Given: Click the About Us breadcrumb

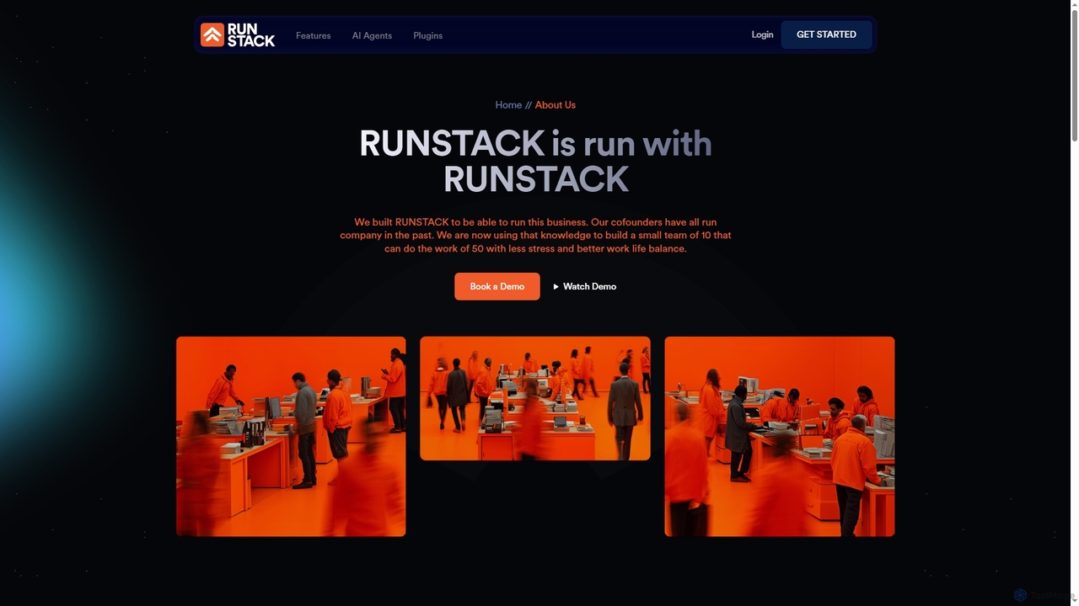Looking at the screenshot, I should 556,105.
